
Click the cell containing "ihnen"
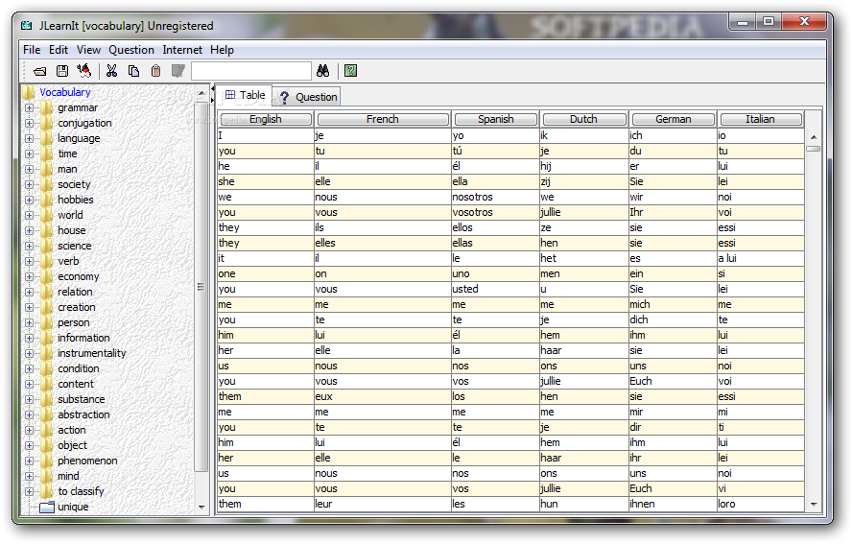click(x=673, y=504)
